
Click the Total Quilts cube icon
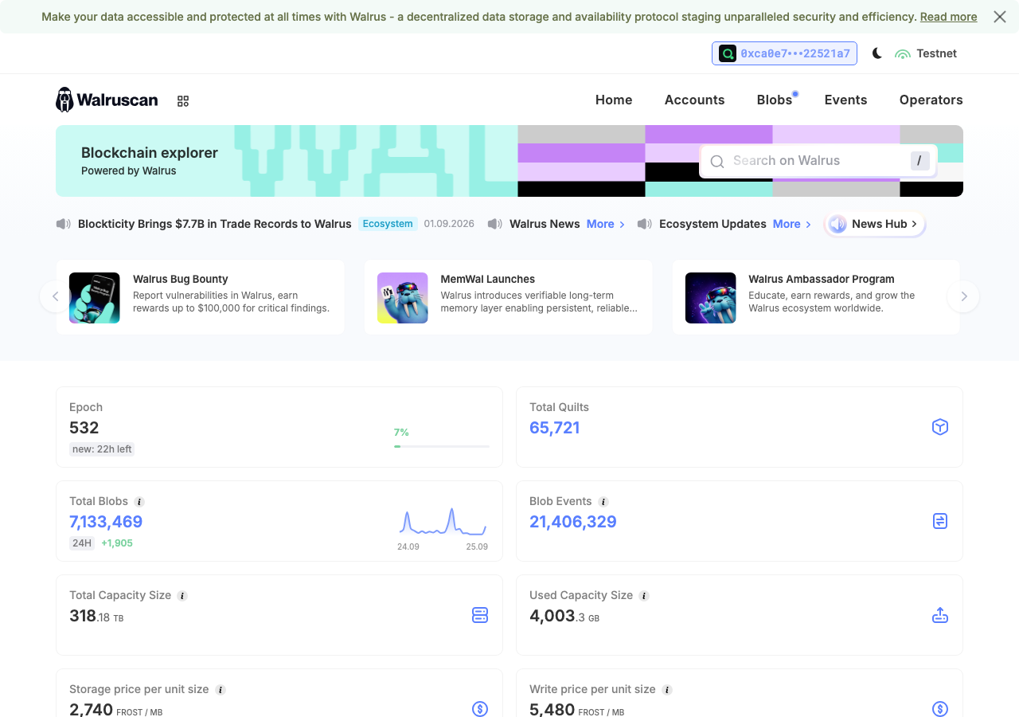coord(940,427)
